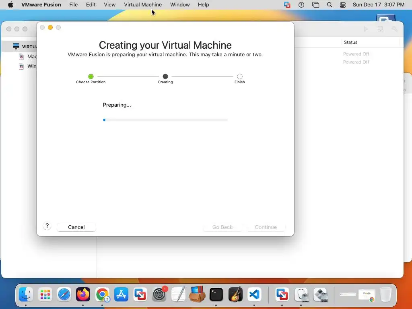Open GarageBand guitar icon in dock
The width and height of the screenshot is (412, 309).
(235, 294)
